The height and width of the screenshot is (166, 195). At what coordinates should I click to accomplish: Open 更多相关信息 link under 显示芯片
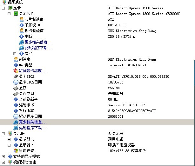pyautogui.click(x=38, y=42)
